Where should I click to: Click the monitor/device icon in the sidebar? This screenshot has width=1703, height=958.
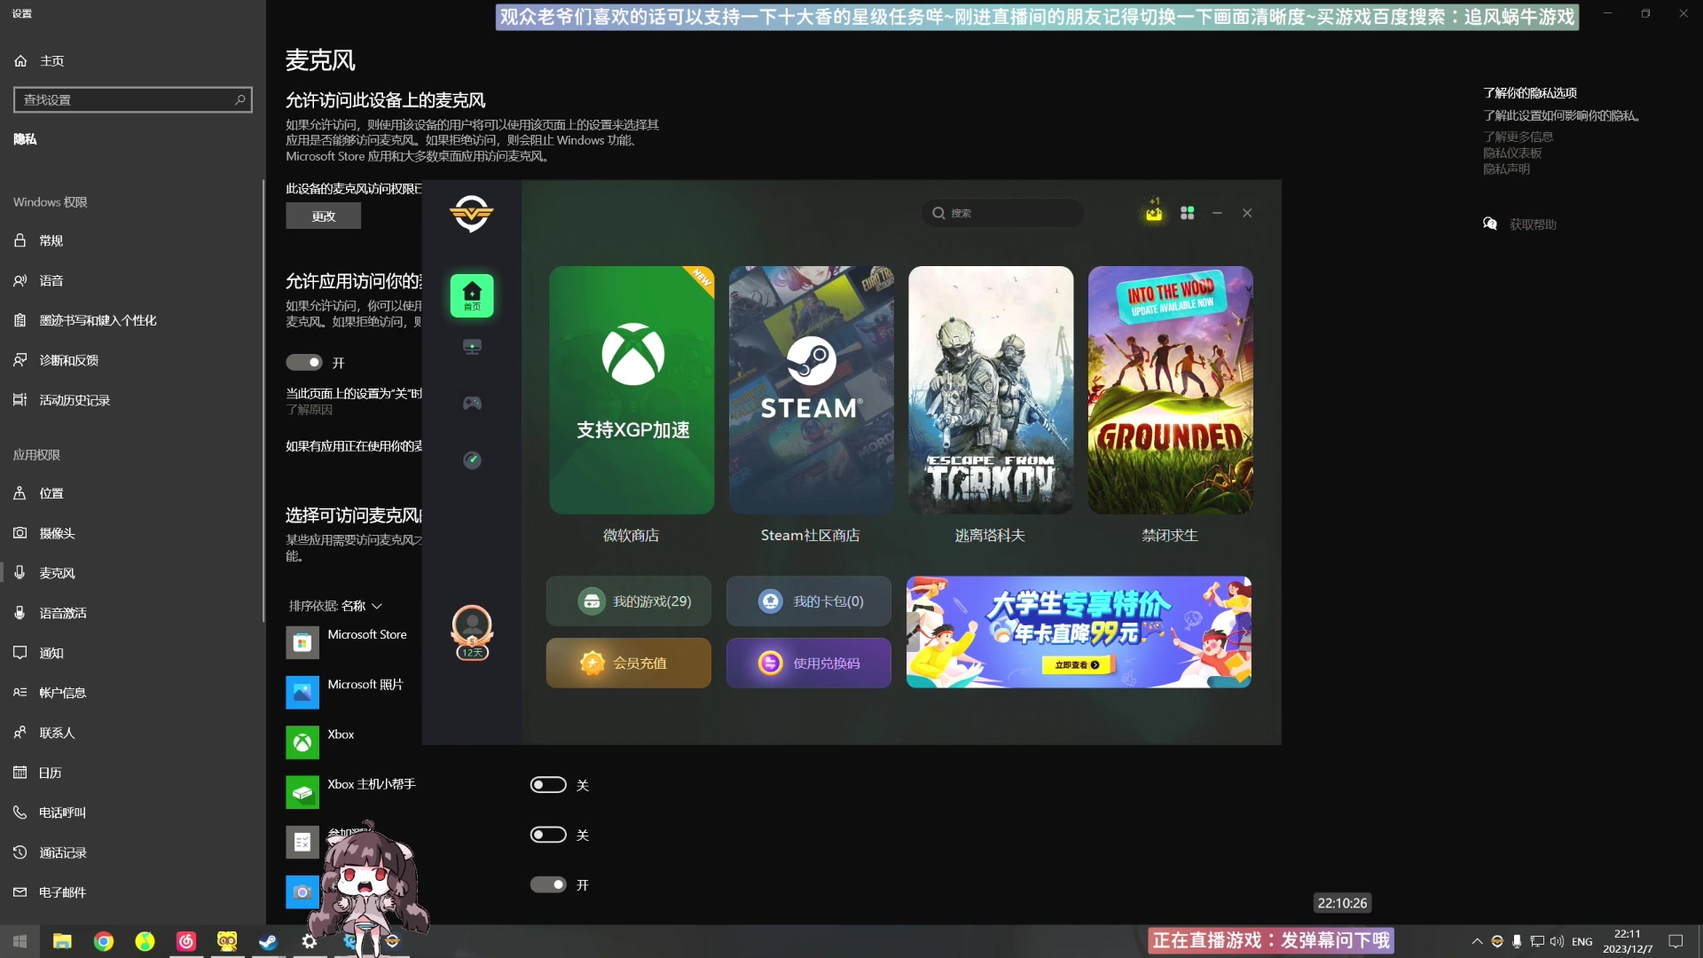[472, 346]
